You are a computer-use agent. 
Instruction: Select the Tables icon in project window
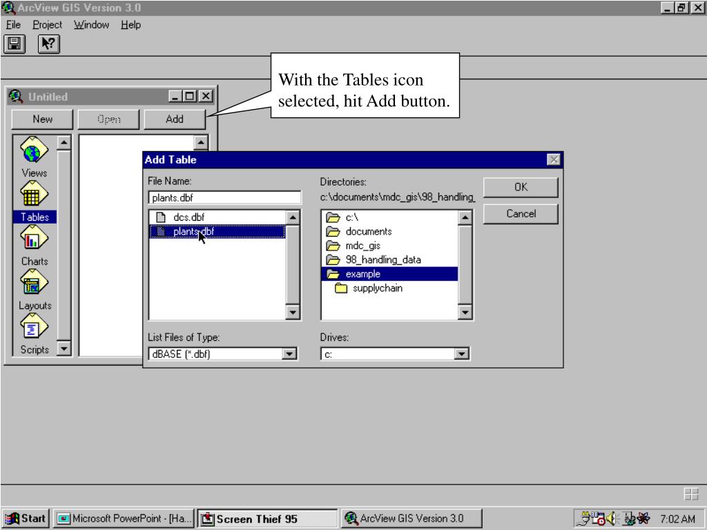34,194
